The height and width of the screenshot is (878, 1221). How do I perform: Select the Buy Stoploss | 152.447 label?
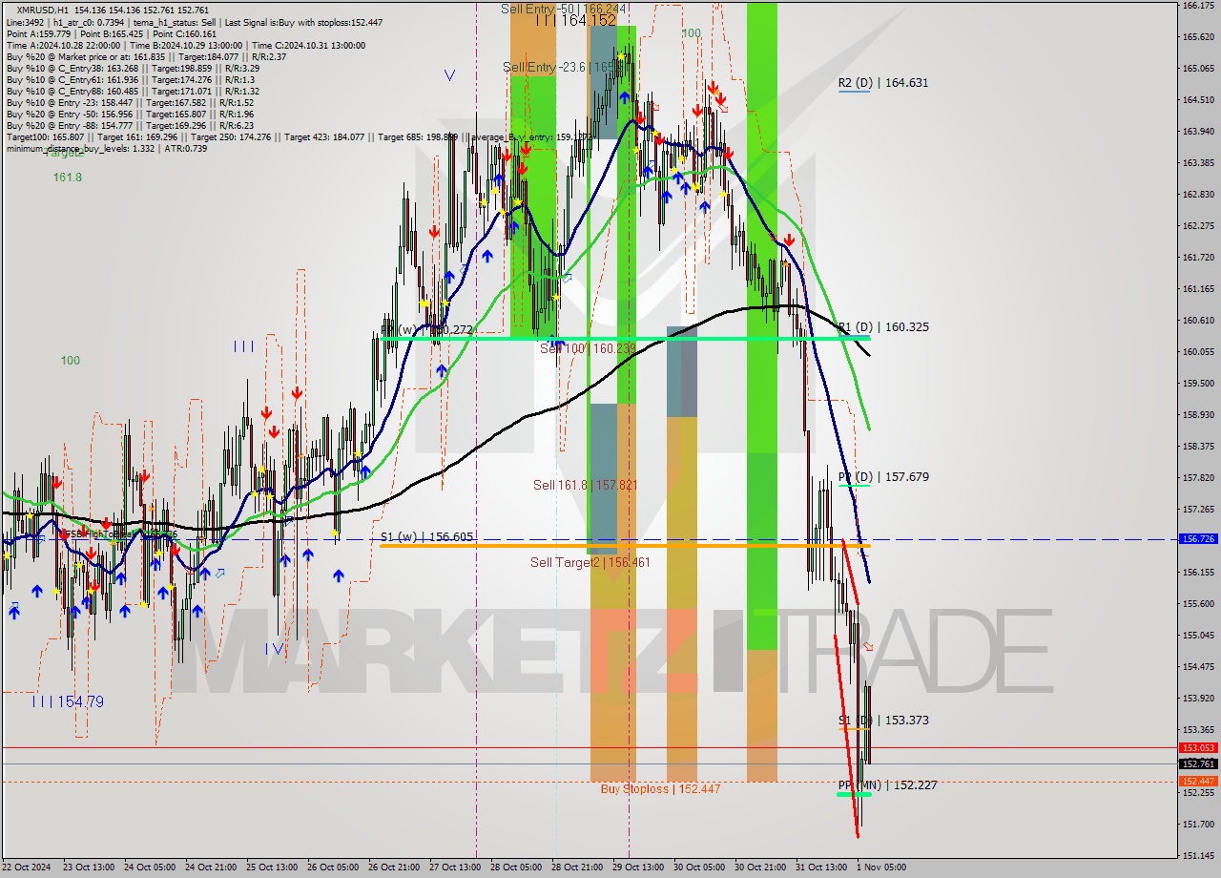pyautogui.click(x=660, y=789)
